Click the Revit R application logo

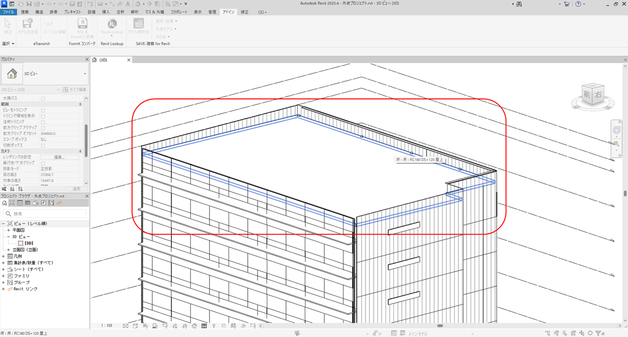4,4
